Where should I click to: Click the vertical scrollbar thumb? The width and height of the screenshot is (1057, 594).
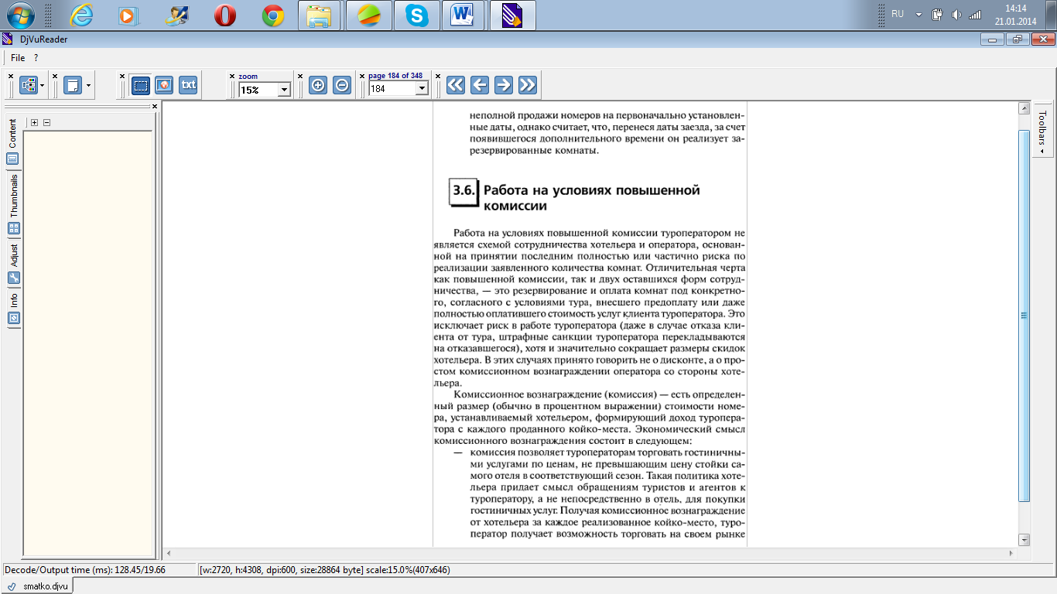click(1024, 316)
